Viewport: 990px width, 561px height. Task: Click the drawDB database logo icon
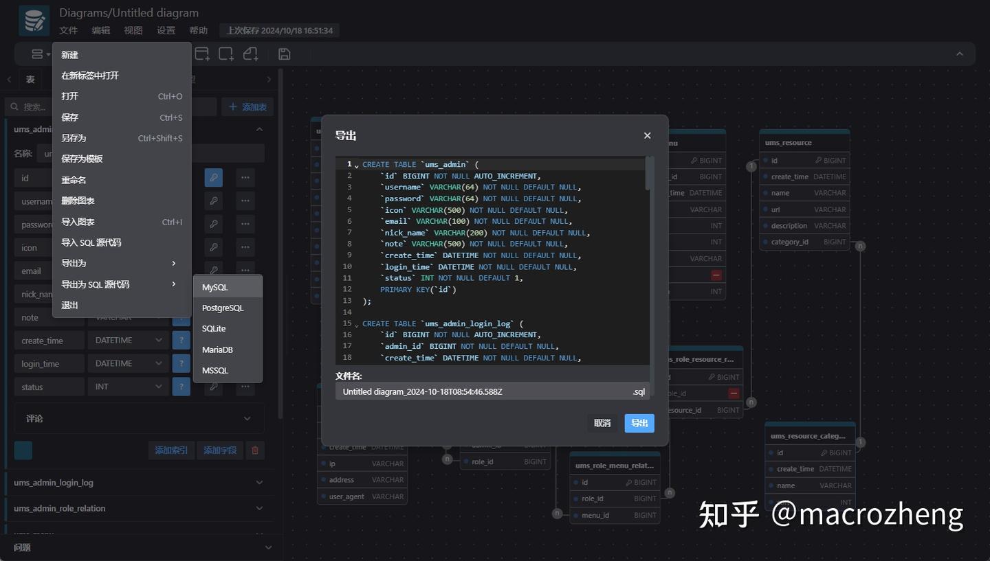click(x=34, y=21)
